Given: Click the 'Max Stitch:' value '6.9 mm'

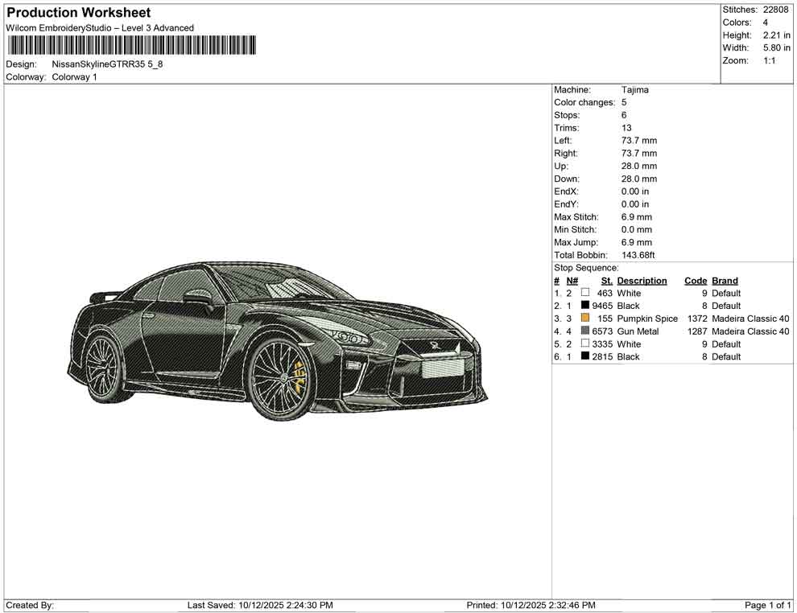Looking at the screenshot, I should coord(636,217).
